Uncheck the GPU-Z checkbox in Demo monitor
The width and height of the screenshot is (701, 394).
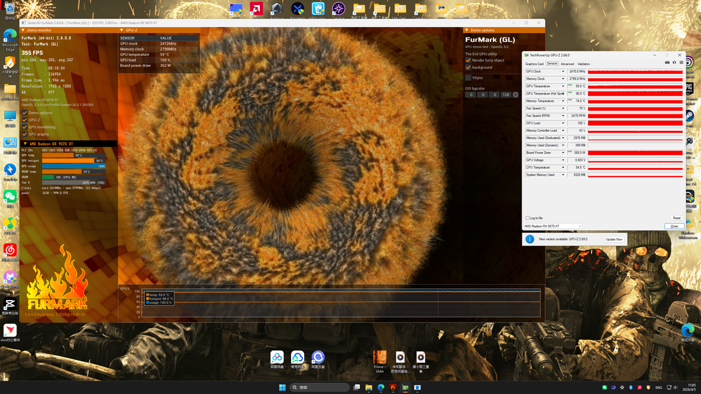(25, 120)
